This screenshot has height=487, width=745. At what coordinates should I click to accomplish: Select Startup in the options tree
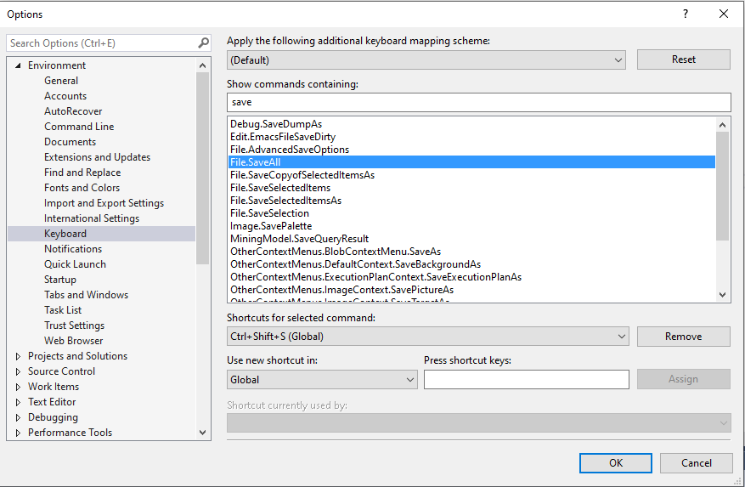60,280
